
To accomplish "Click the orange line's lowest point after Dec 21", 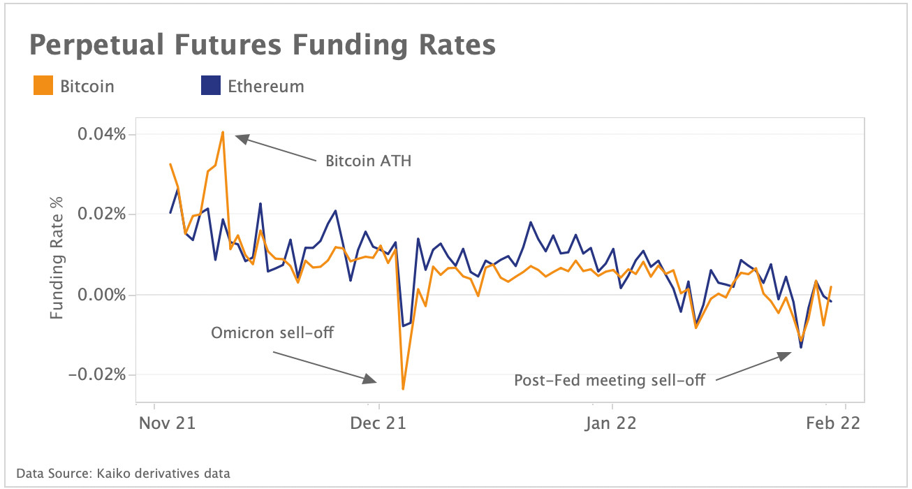I will [403, 388].
